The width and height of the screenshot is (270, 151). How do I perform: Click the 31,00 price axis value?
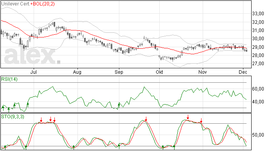point(258,30)
